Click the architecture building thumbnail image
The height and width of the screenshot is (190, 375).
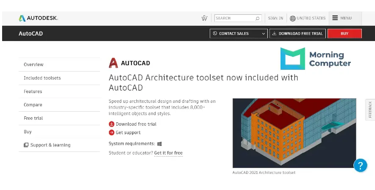[294, 133]
